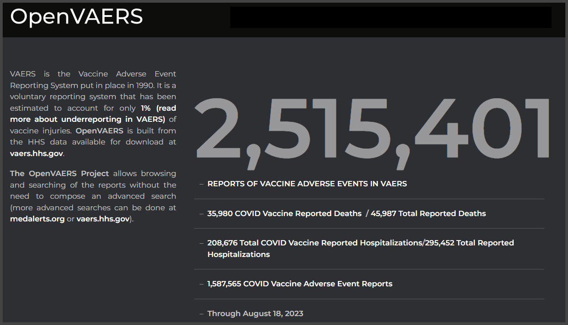Screen dimensions: 568x325
Task: Open vaers.hhs.gov link after 'download at'
Action: [x=37, y=153]
